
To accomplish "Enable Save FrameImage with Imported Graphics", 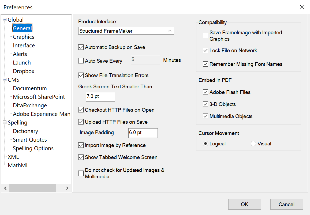I will pyautogui.click(x=205, y=35).
